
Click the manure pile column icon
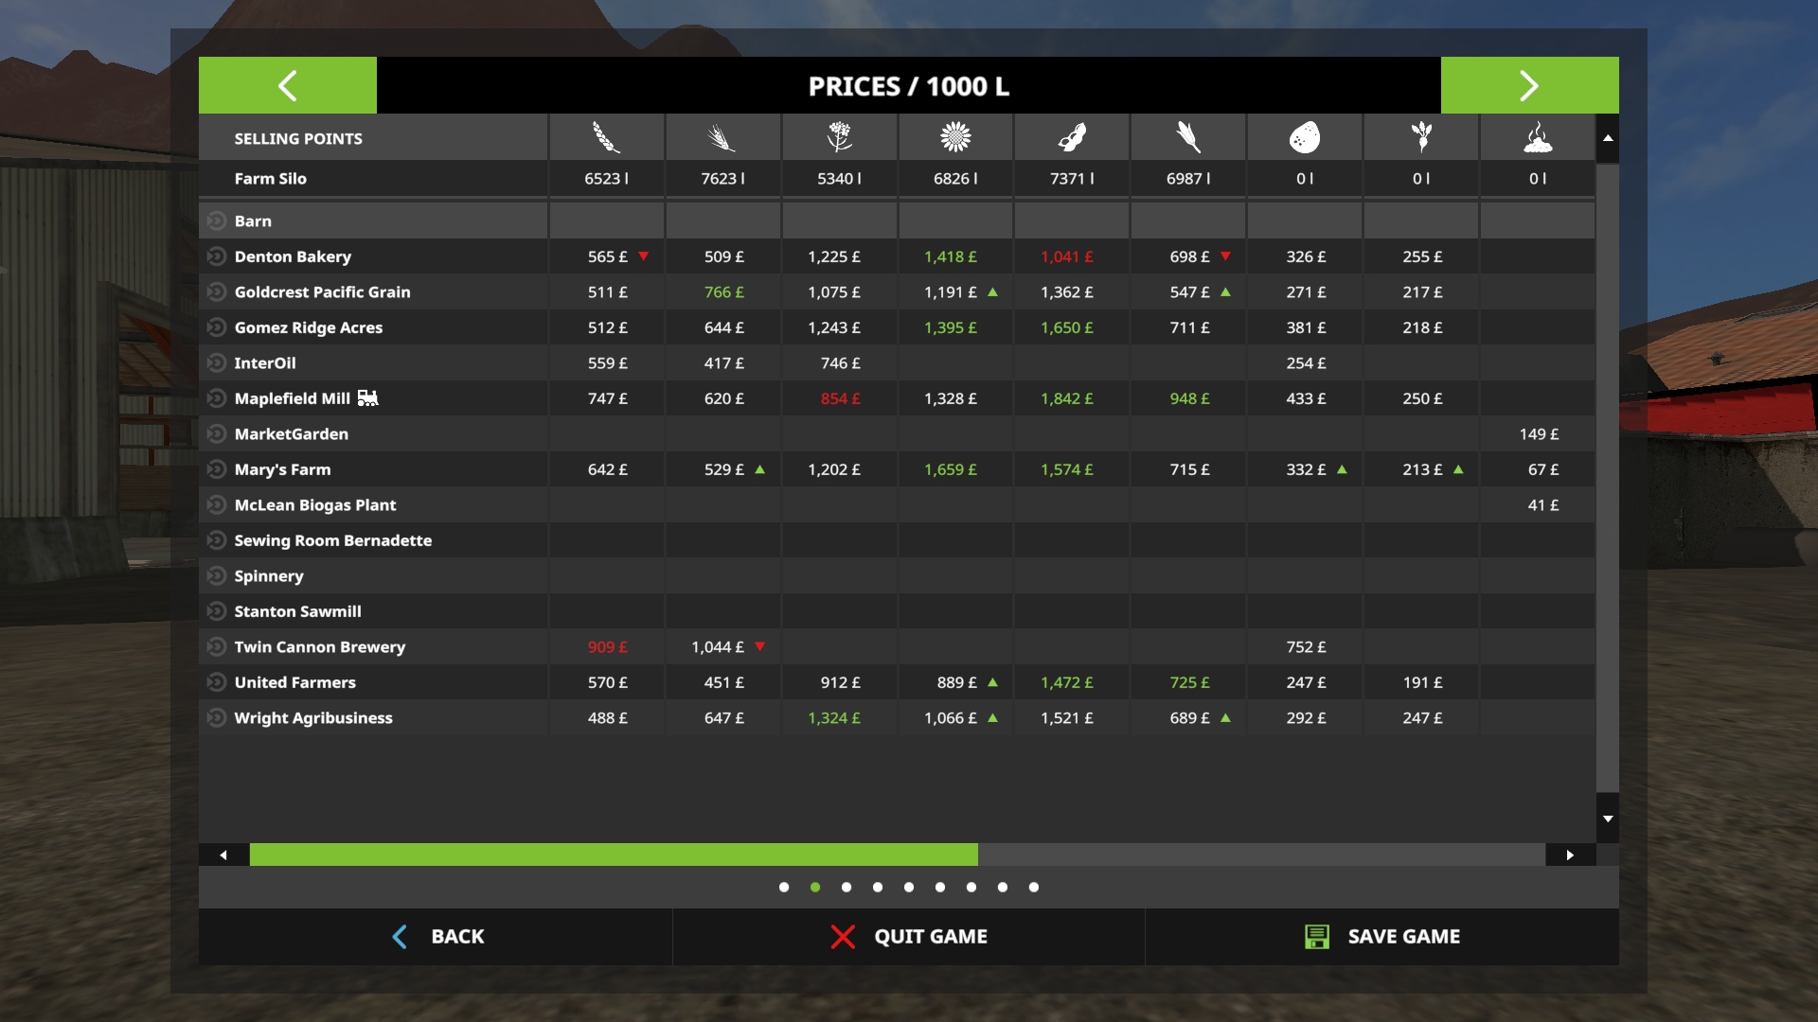(x=1538, y=138)
